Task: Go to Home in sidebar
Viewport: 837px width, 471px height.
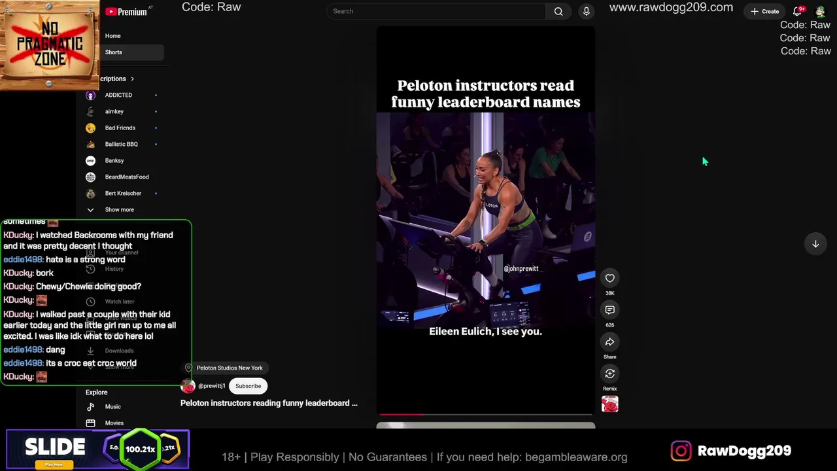Action: (112, 36)
